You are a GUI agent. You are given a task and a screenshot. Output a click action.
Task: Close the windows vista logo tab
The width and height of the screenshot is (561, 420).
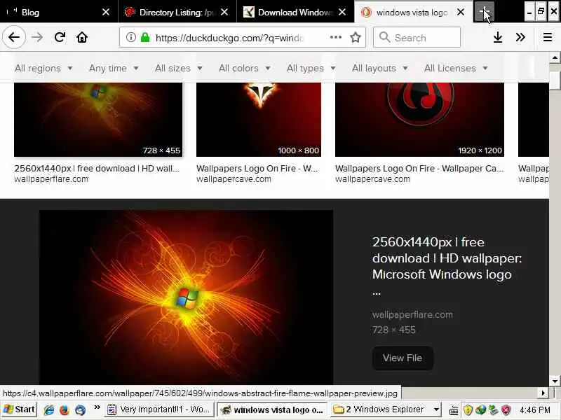461,12
